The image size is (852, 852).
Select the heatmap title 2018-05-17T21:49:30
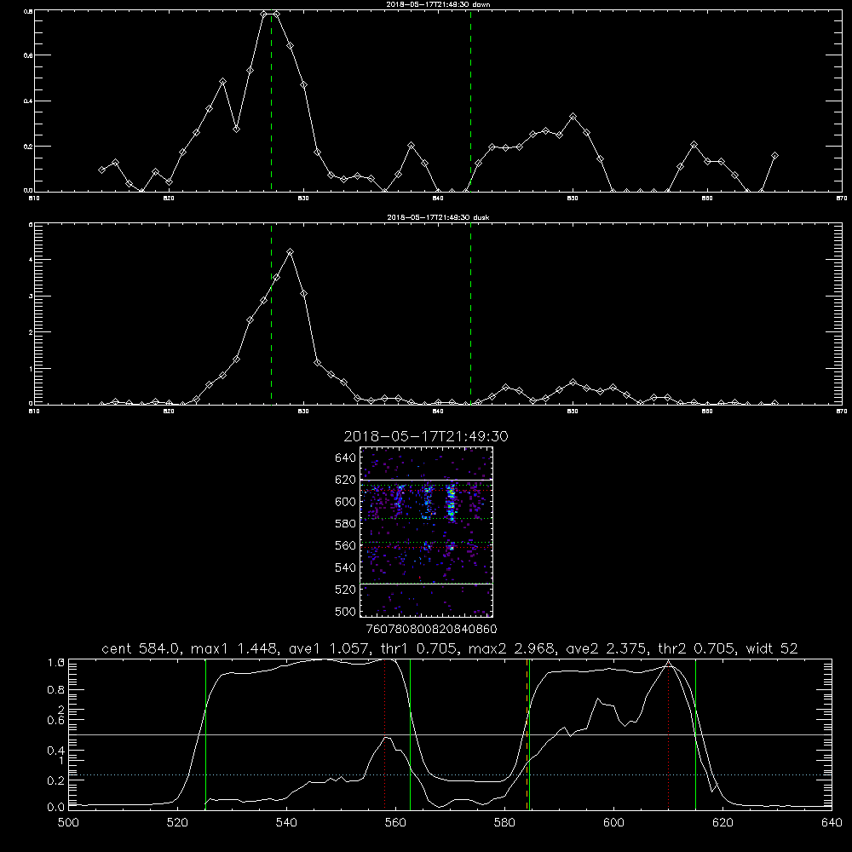coord(426,436)
